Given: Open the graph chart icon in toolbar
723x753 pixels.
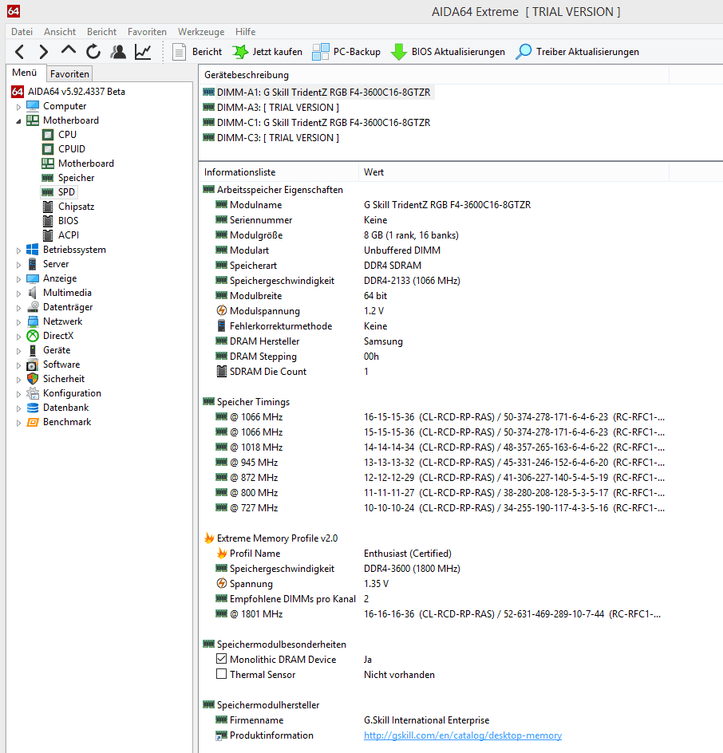Looking at the screenshot, I should [143, 51].
